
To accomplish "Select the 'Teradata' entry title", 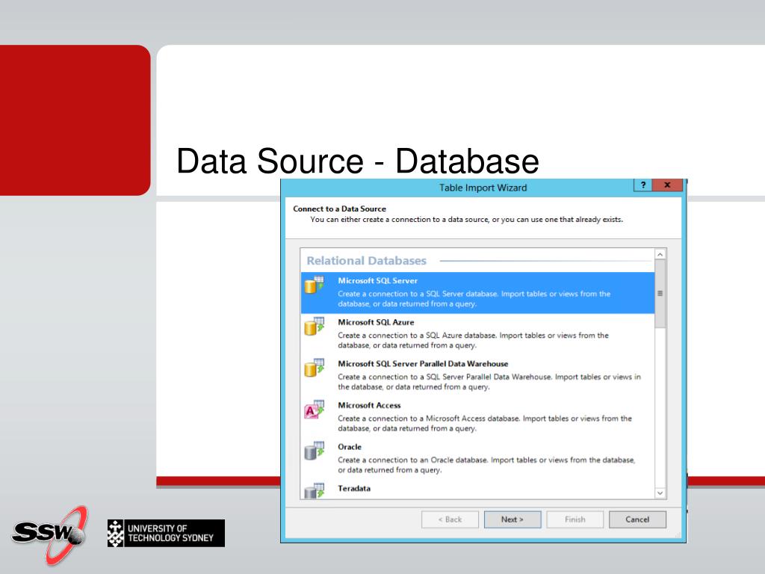I will point(354,488).
